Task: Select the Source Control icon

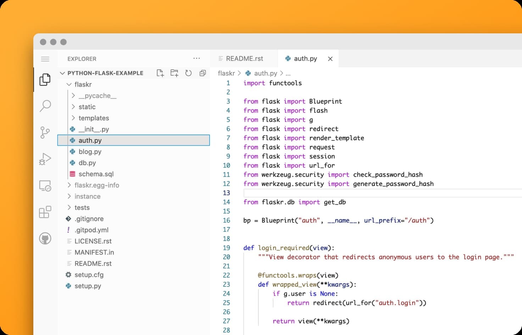Action: (45, 132)
